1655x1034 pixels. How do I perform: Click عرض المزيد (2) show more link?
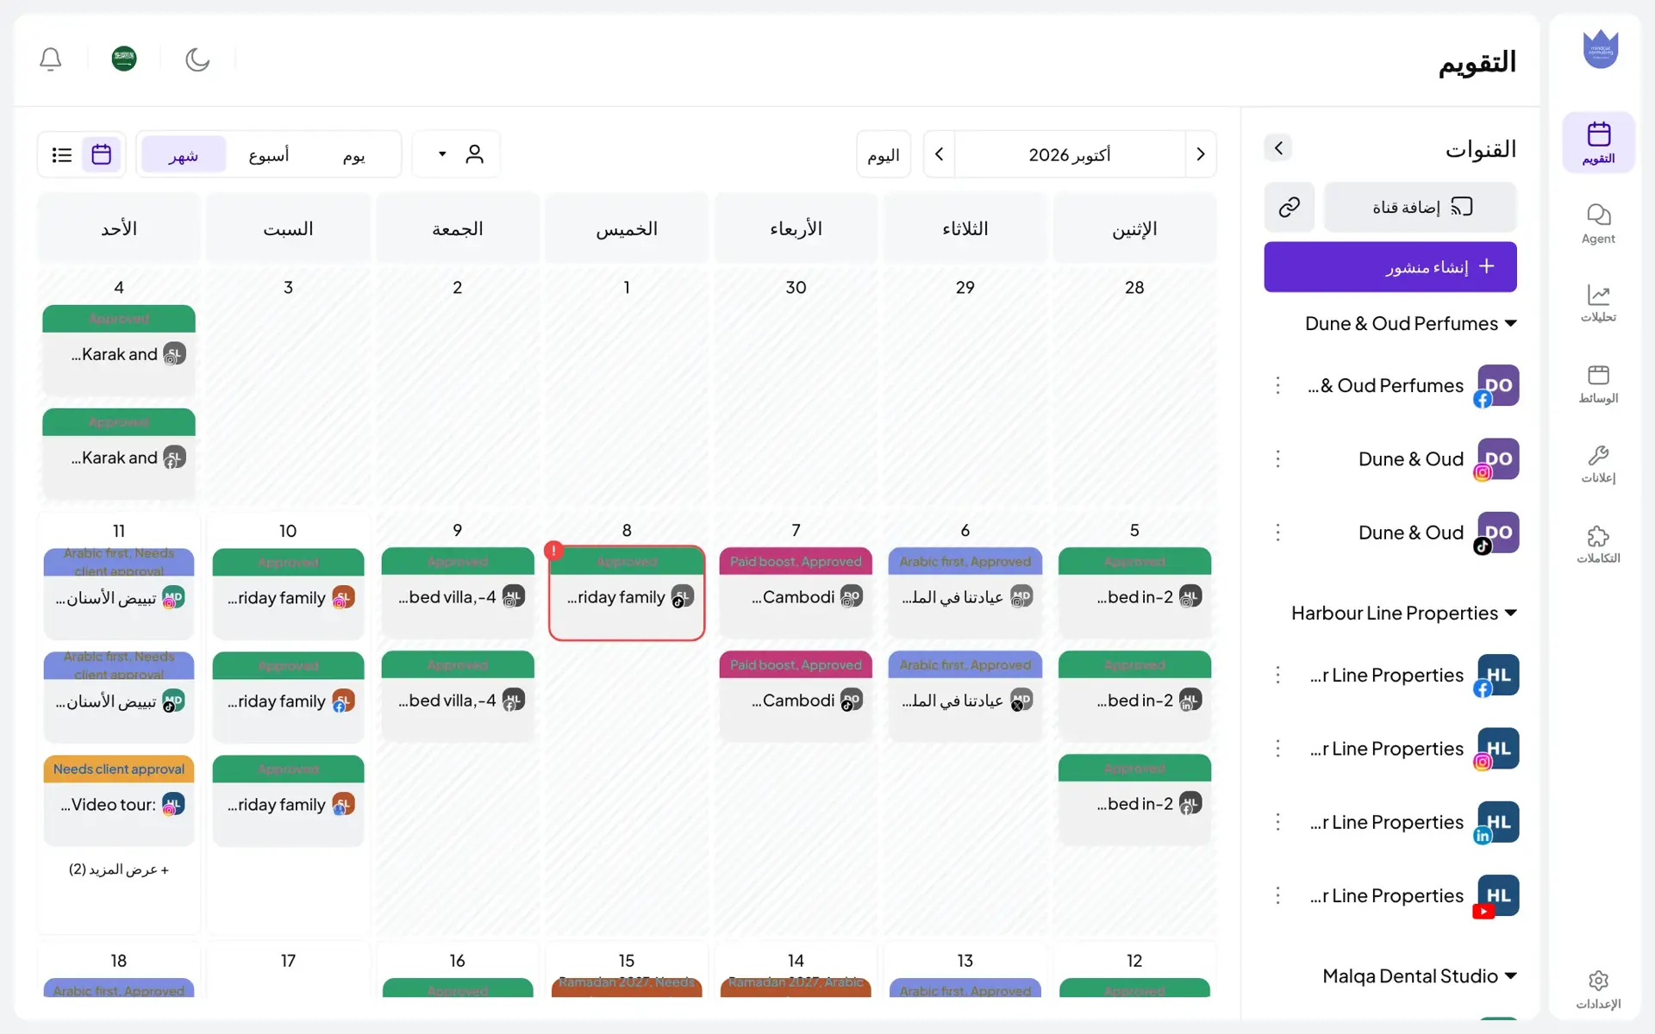tap(119, 869)
